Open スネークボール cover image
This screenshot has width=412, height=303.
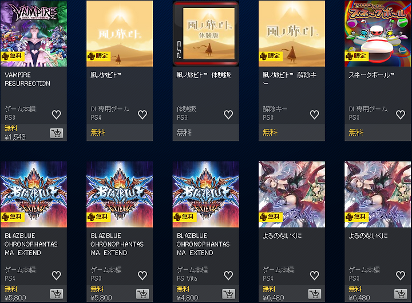pos(378,34)
